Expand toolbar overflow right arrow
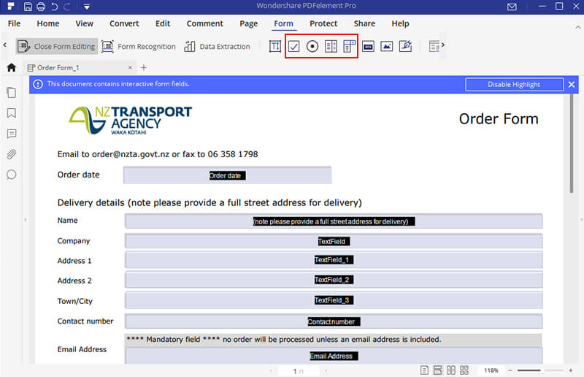 (x=443, y=45)
